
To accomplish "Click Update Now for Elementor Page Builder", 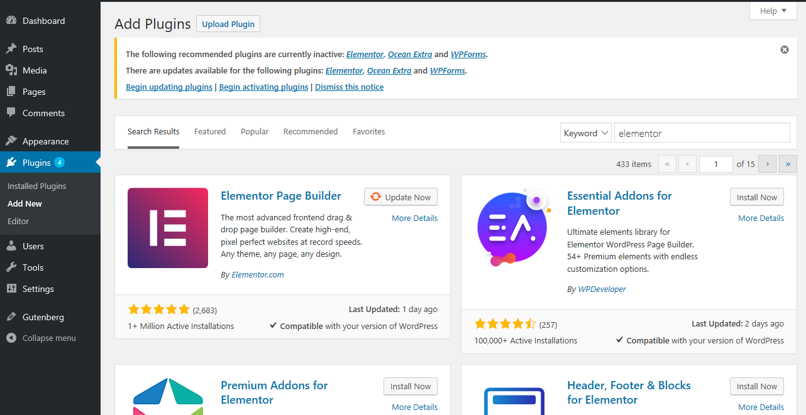I will point(400,197).
